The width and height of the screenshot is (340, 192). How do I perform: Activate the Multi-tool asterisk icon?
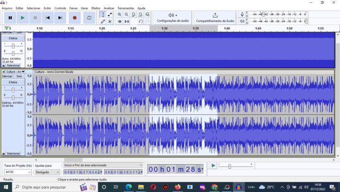pyautogui.click(x=110, y=21)
